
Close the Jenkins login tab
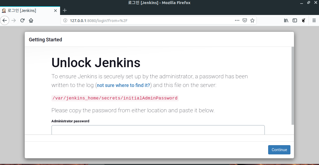pyautogui.click(x=55, y=11)
